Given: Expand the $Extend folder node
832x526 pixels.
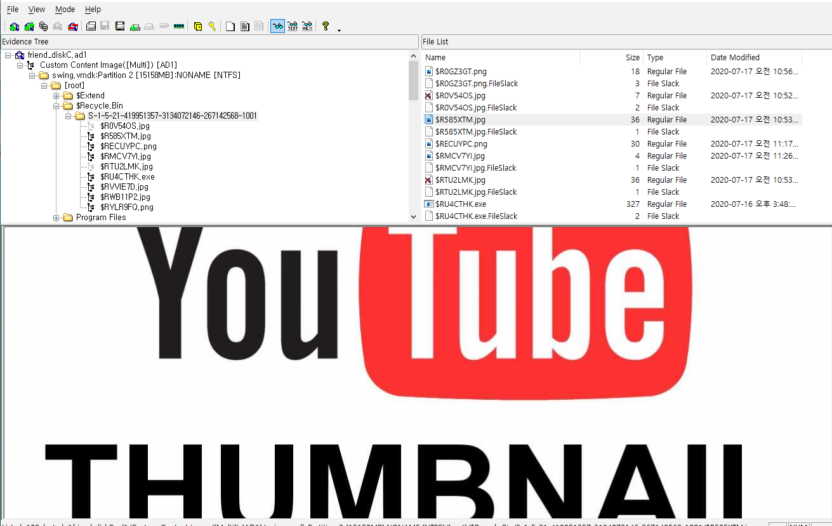Looking at the screenshot, I should tap(56, 96).
